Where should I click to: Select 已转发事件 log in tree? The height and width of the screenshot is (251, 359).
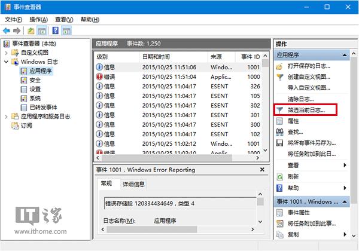coord(43,107)
